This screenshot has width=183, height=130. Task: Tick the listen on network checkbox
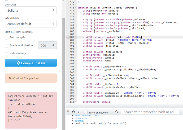[x=86, y=112]
